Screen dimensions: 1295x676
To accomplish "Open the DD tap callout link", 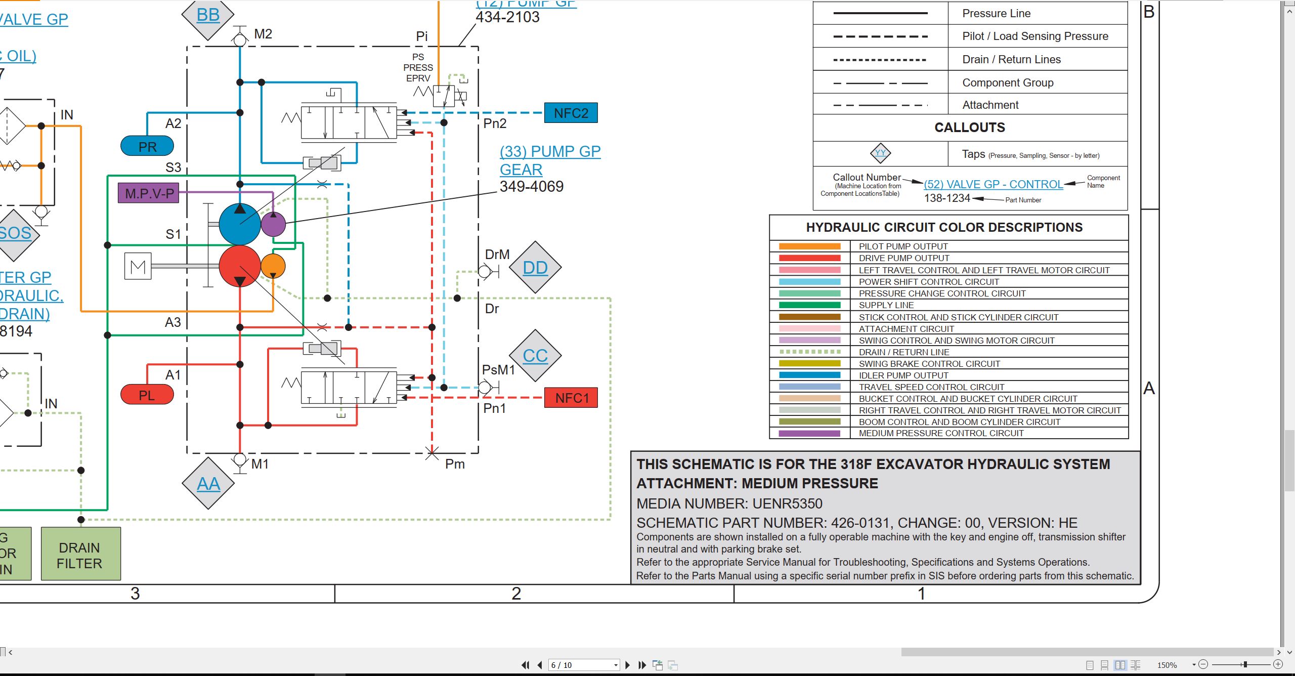I will point(535,268).
